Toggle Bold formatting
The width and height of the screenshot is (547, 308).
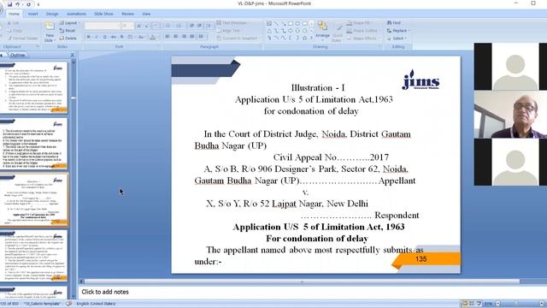[x=89, y=37]
